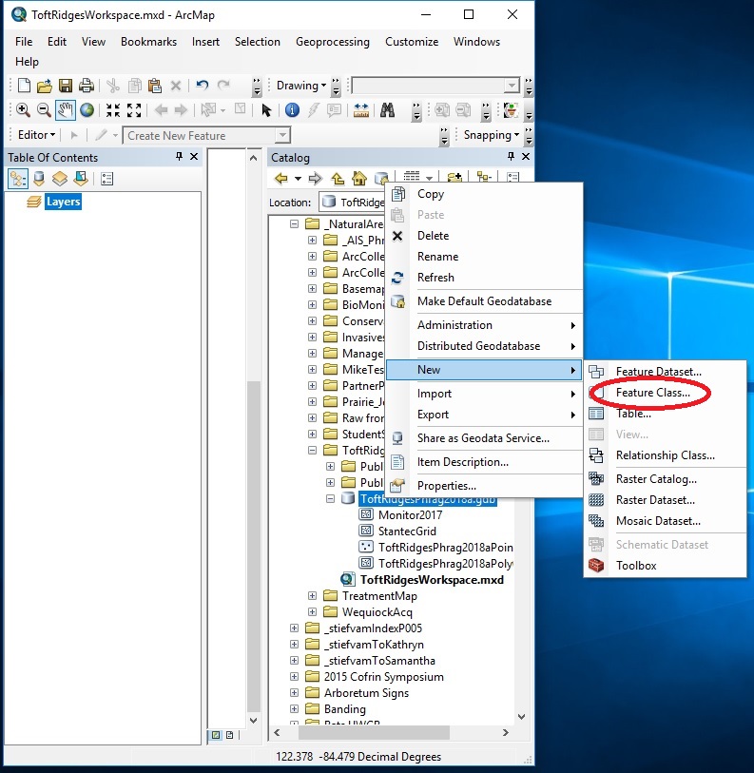Click List By Selection icon

(81, 179)
